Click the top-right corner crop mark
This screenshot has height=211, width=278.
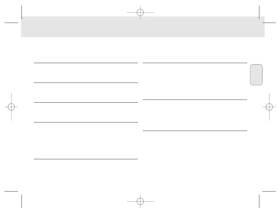(x=259, y=22)
